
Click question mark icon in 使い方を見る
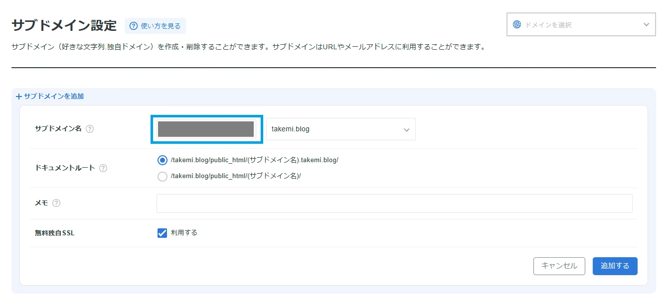point(134,26)
